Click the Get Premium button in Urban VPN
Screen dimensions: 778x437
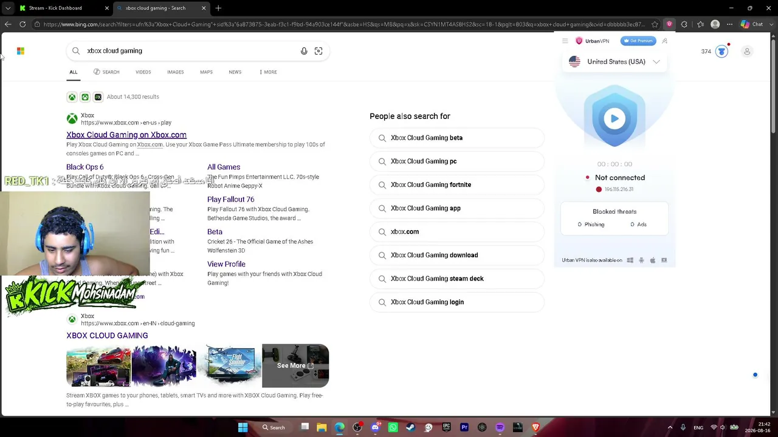638,41
